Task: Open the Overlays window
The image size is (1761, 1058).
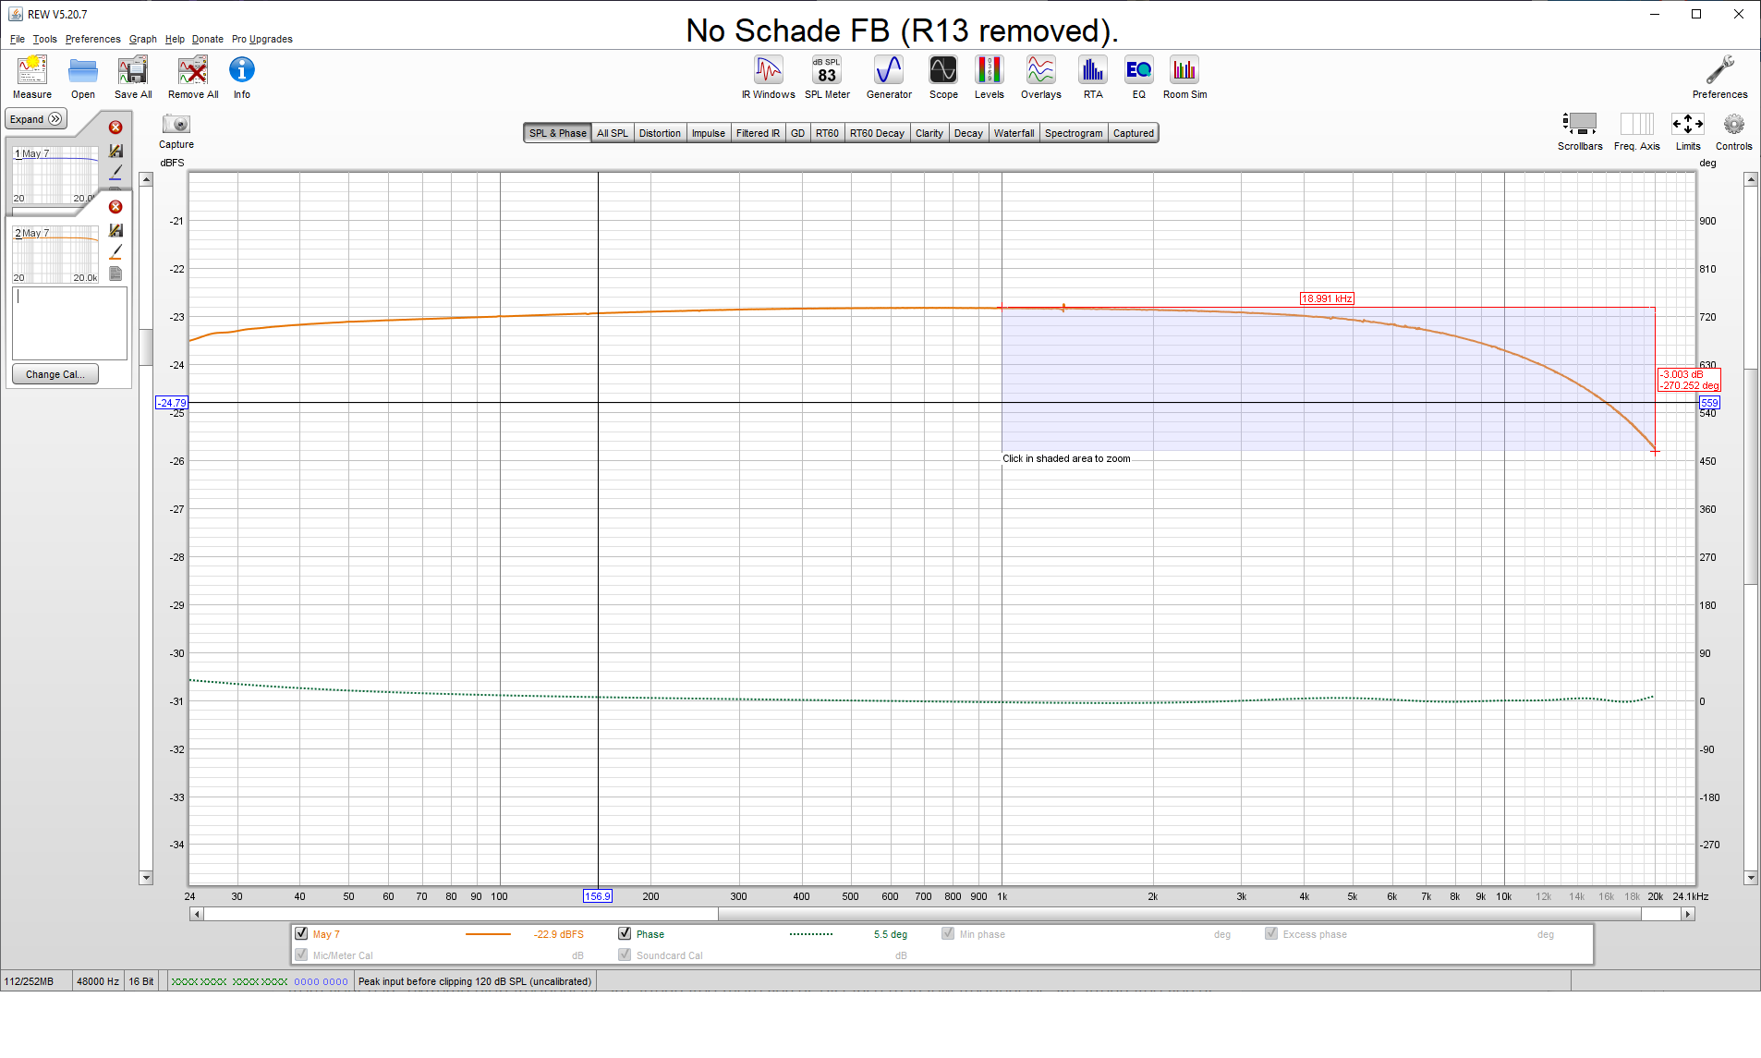Action: [x=1041, y=70]
